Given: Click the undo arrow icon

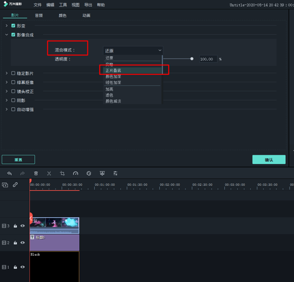Looking at the screenshot, I should coord(9,173).
